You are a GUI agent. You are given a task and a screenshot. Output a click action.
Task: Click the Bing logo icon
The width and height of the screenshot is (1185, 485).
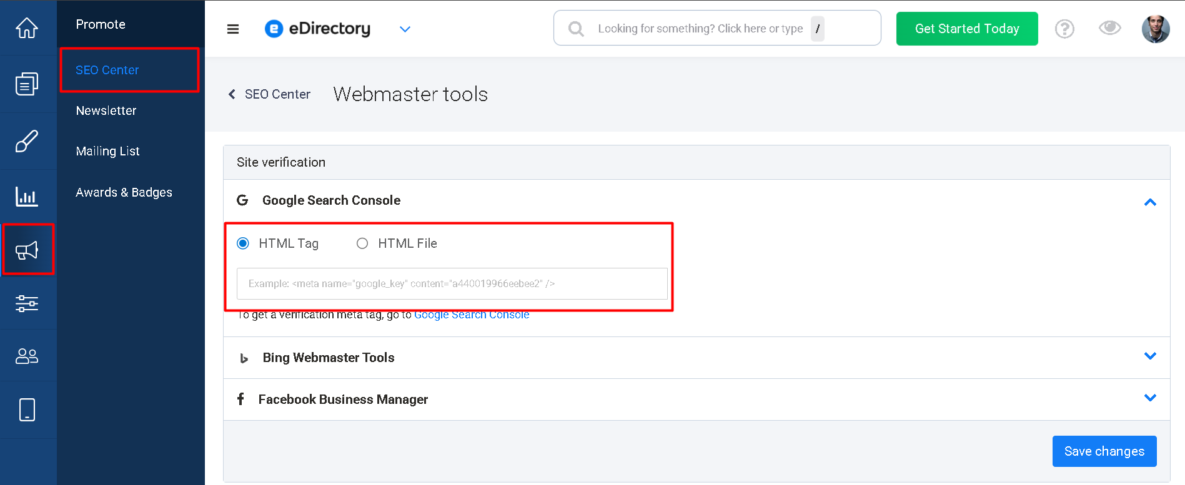coord(244,358)
